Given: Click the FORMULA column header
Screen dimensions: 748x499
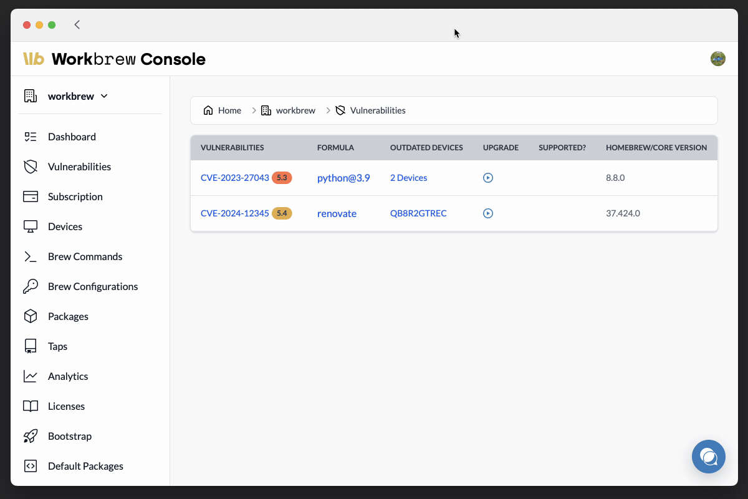Looking at the screenshot, I should tap(335, 148).
